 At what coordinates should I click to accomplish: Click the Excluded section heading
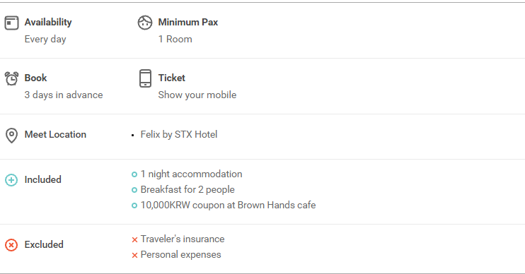tap(44, 244)
